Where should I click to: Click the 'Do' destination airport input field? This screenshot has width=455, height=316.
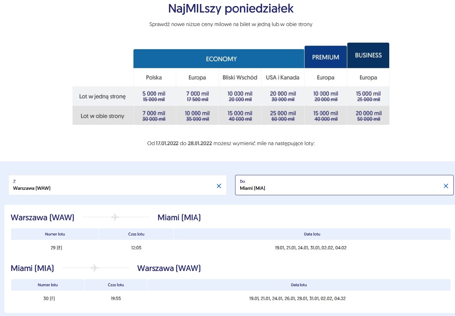tap(344, 185)
